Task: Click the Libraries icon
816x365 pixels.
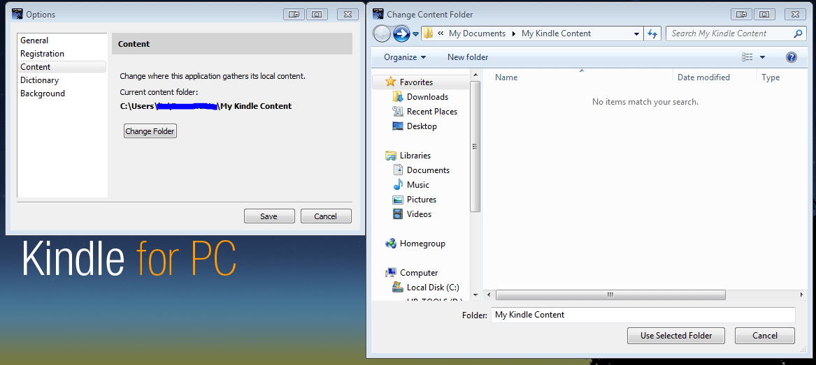Action: (390, 155)
